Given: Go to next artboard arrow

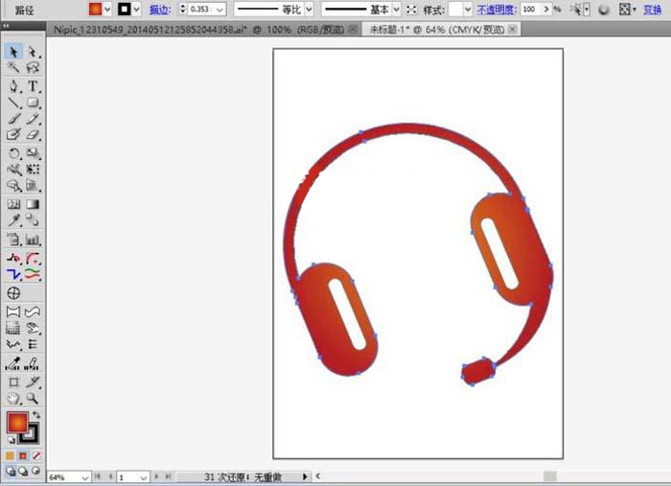Looking at the screenshot, I should click(156, 476).
